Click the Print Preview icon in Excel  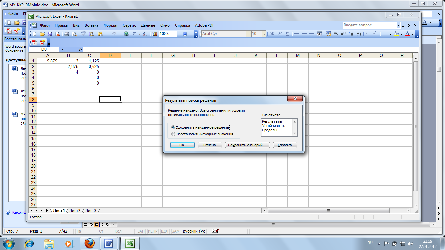pos(74,34)
